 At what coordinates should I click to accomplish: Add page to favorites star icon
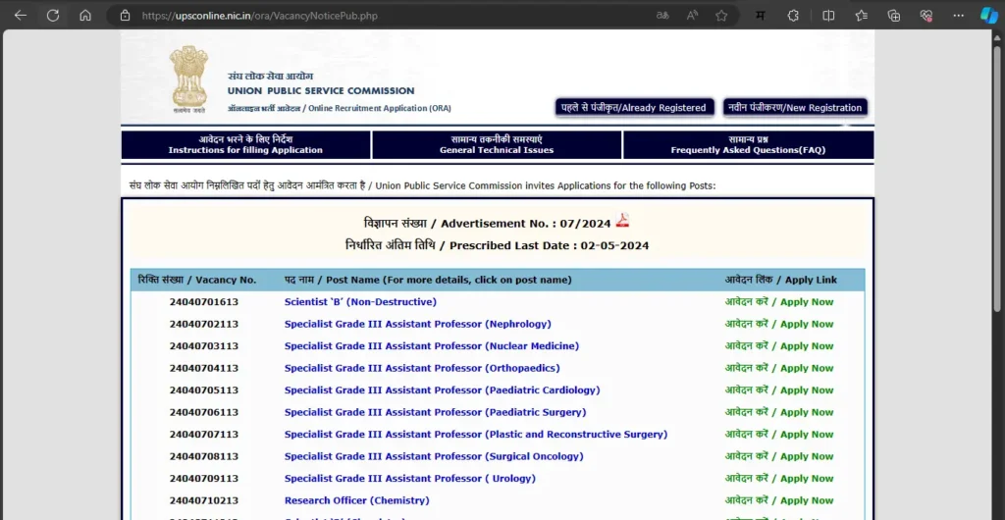[721, 16]
